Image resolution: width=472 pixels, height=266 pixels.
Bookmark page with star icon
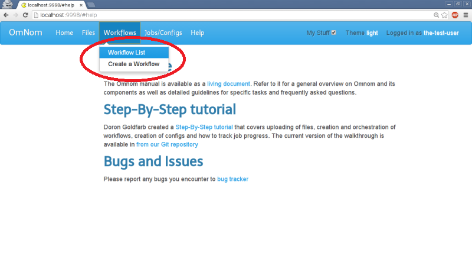click(x=444, y=15)
